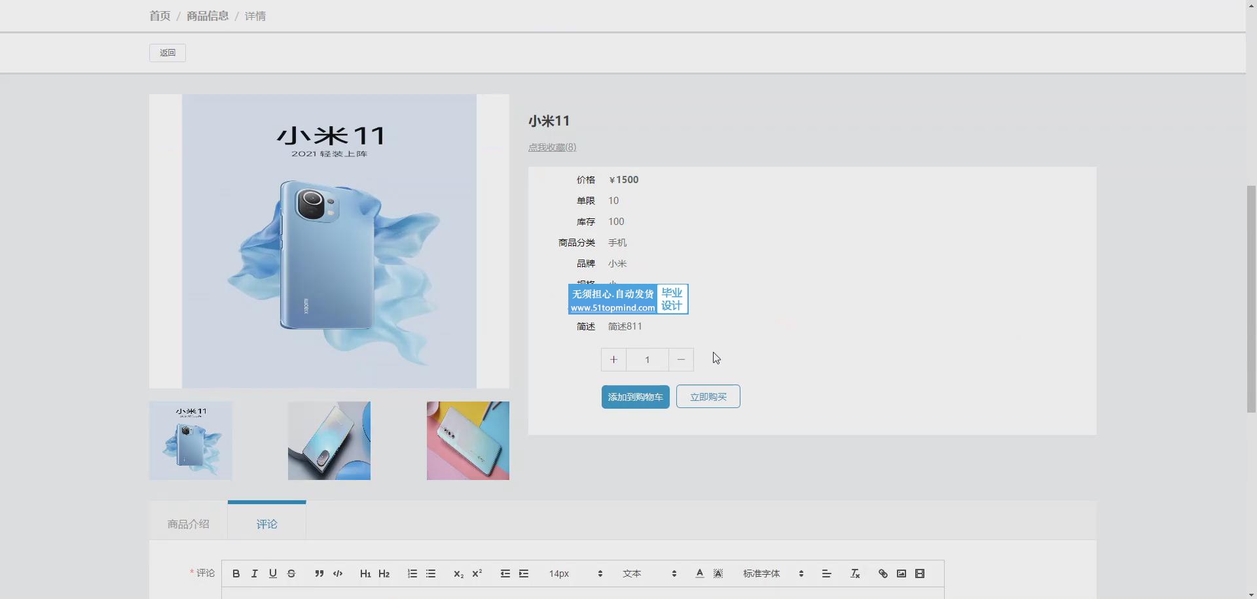Select the blue 小米11 poster thumbnail

[x=191, y=441]
